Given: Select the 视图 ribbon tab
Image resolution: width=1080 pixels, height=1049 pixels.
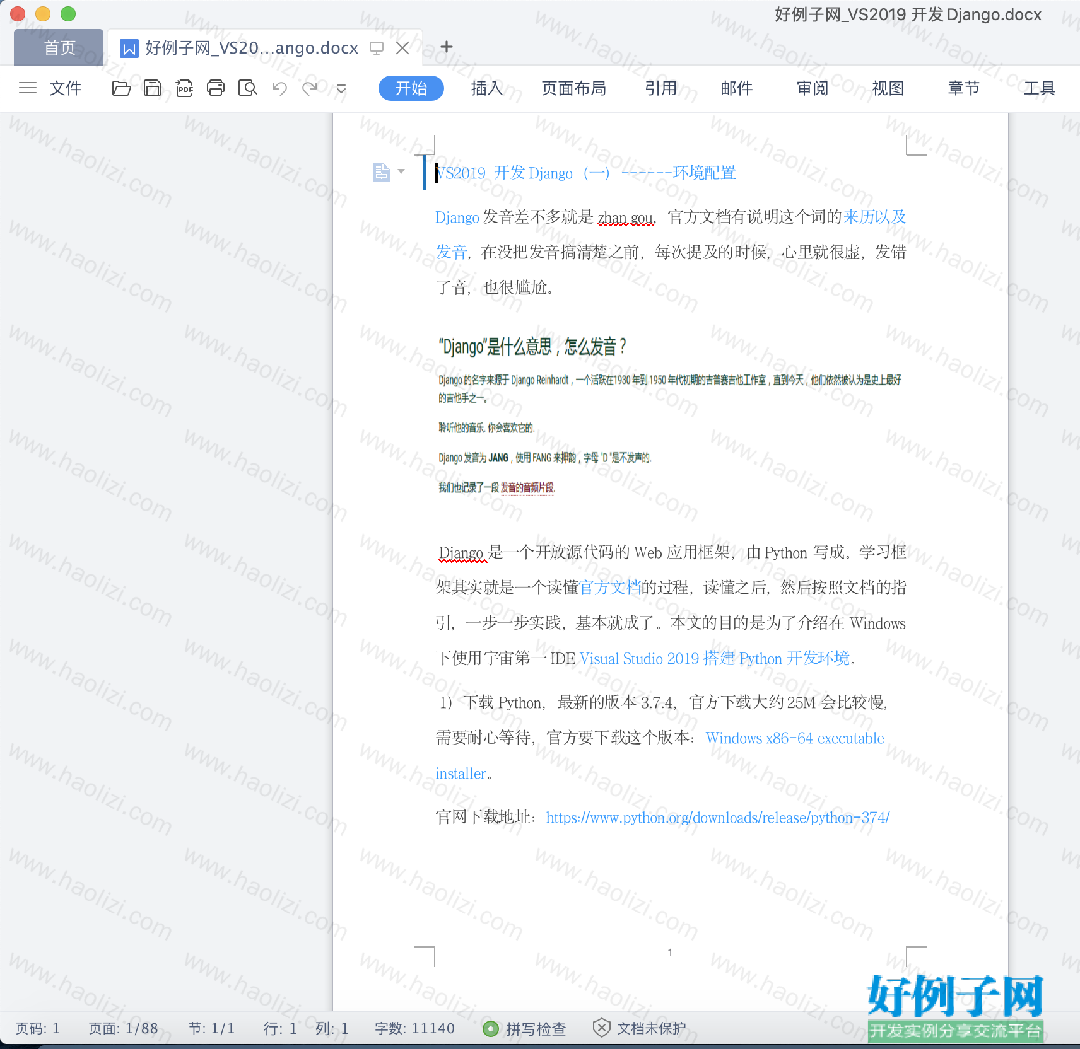Looking at the screenshot, I should pos(888,88).
